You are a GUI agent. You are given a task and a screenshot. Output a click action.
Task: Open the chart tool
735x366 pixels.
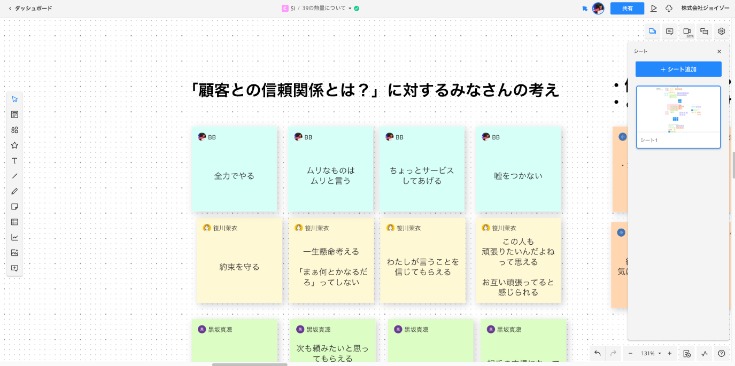14,237
